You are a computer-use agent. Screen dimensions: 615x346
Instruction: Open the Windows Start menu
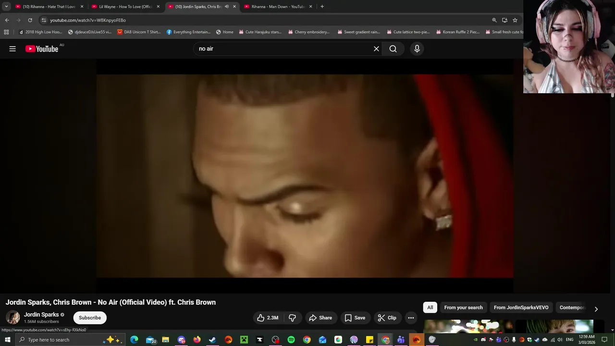[7, 340]
